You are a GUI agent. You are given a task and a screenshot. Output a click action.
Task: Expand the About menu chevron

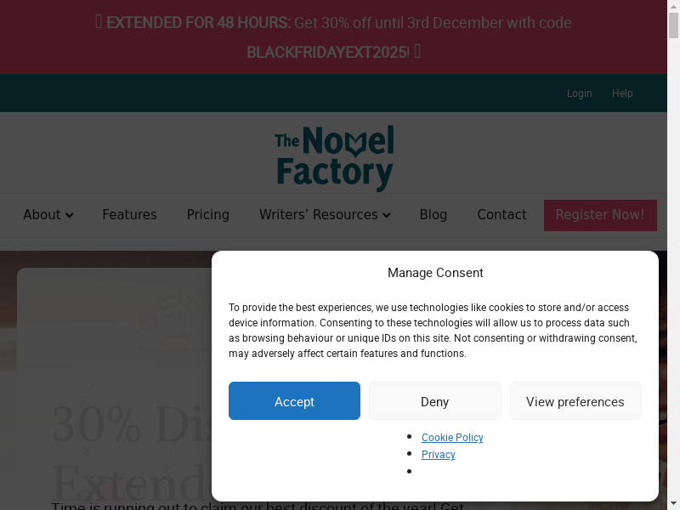(x=70, y=216)
